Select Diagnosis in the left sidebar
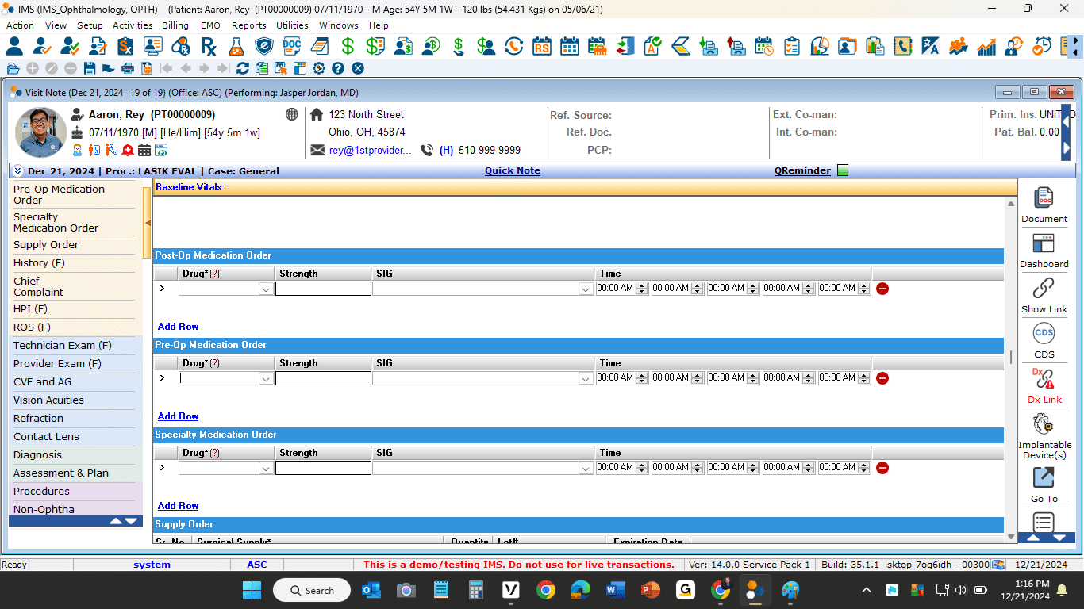 [37, 455]
